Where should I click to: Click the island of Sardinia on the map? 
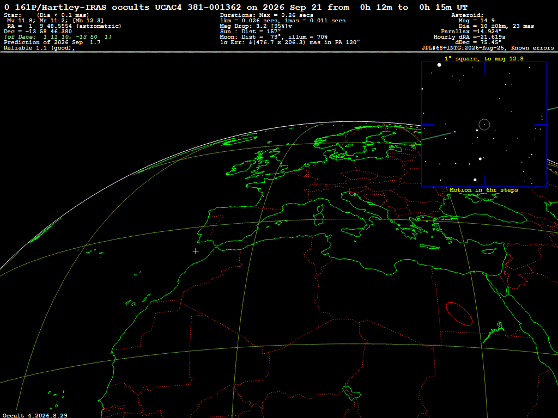click(x=319, y=217)
